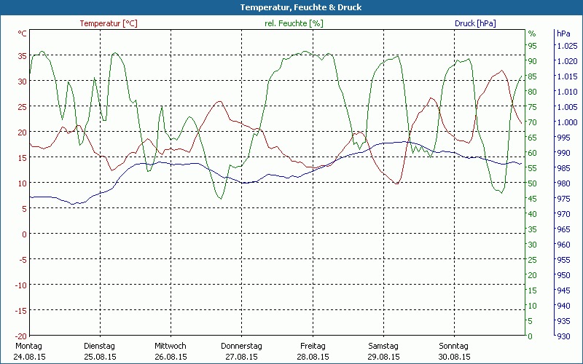Click the "Freitag" day label
Viewport: 583px width, 364px height.
click(x=313, y=346)
